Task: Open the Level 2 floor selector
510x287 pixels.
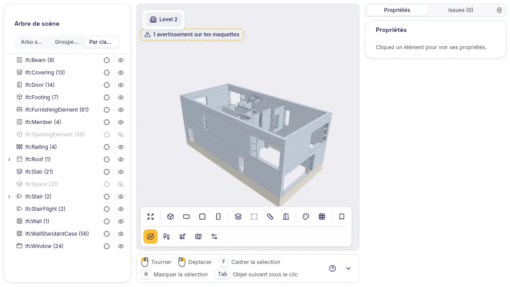Action: [x=164, y=19]
